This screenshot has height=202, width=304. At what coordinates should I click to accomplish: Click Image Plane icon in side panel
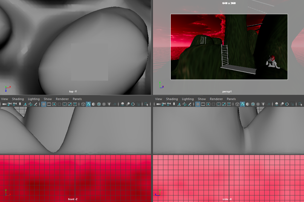point(179,104)
